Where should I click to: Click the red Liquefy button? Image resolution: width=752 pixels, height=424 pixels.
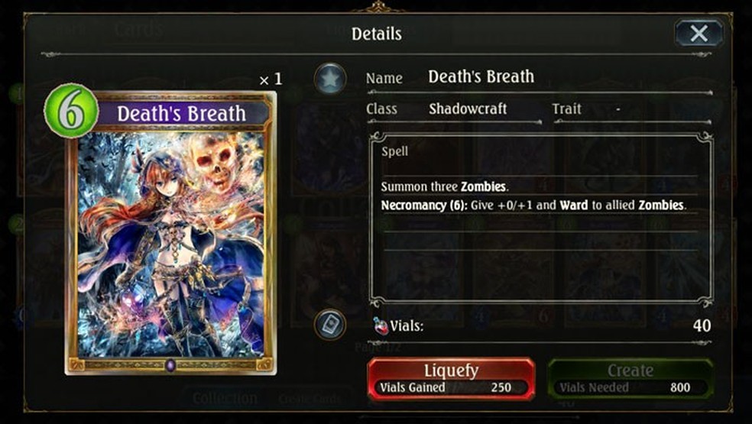[451, 378]
